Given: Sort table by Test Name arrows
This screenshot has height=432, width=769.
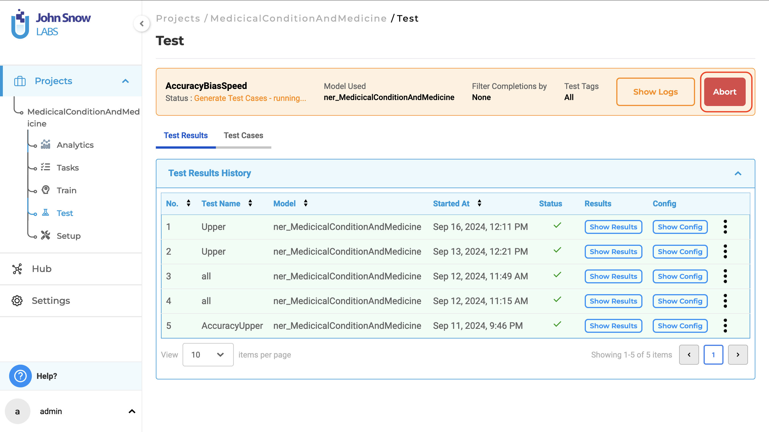Looking at the screenshot, I should click(x=250, y=203).
